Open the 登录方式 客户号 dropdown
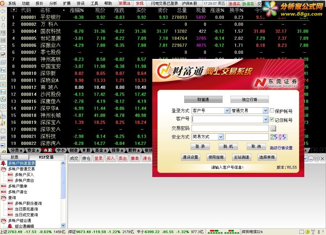 (227, 111)
